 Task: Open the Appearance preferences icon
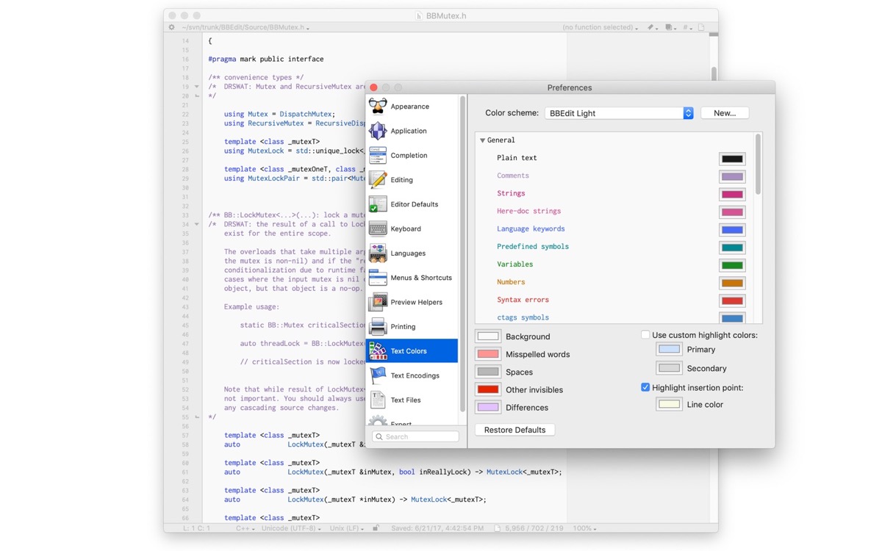point(378,107)
